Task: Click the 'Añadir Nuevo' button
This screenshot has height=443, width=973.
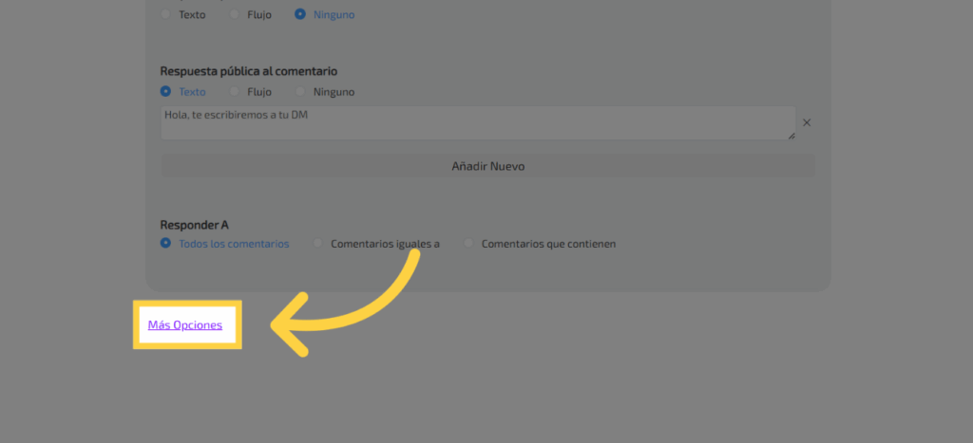Action: [487, 166]
